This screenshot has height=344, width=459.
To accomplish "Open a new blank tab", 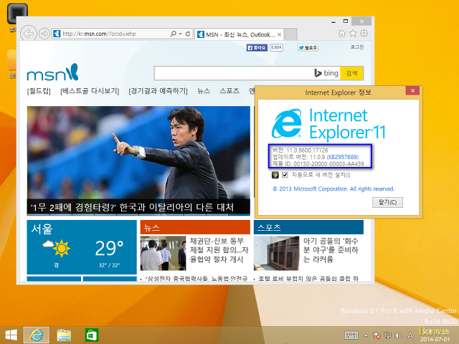I will [x=290, y=34].
